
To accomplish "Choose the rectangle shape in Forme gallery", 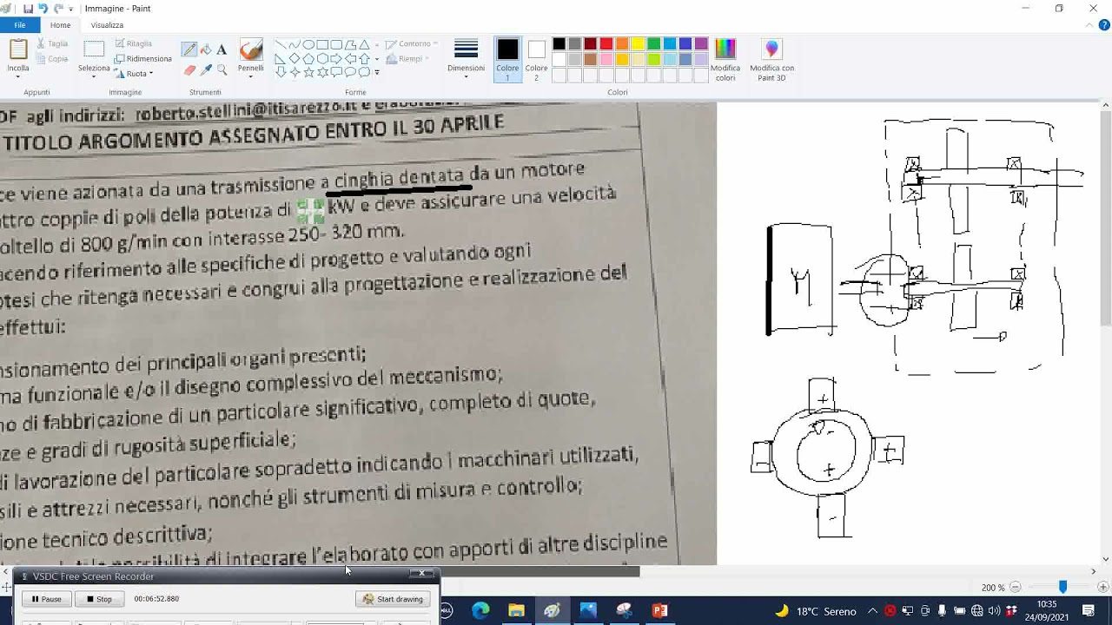I will pyautogui.click(x=322, y=44).
